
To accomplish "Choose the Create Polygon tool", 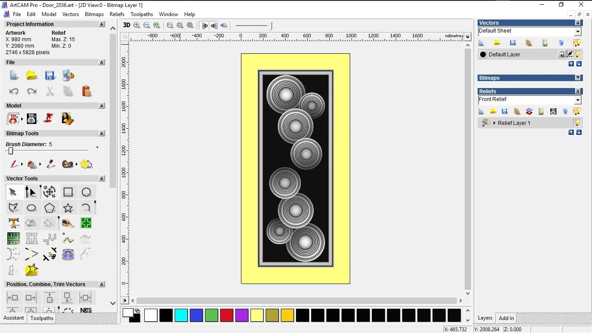I will pos(50,208).
